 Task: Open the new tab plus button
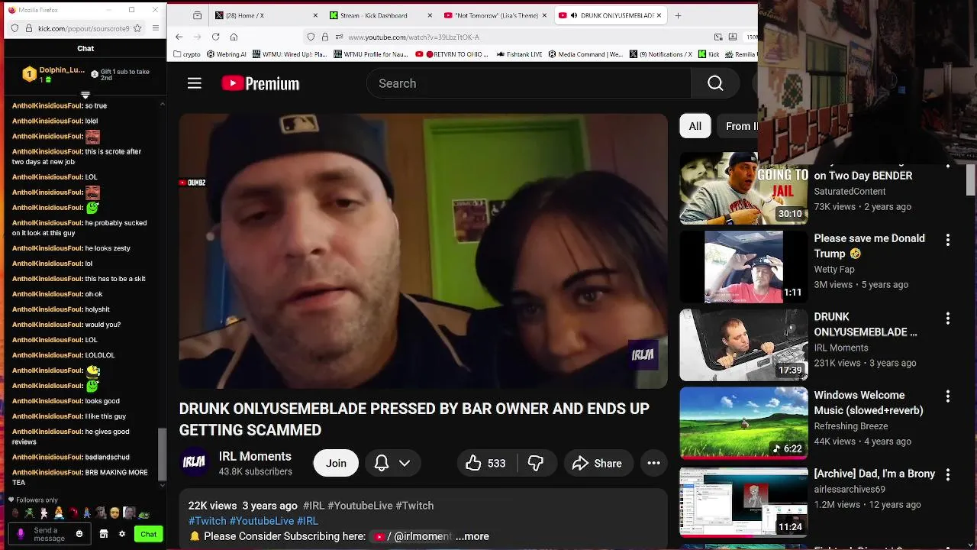tap(678, 15)
